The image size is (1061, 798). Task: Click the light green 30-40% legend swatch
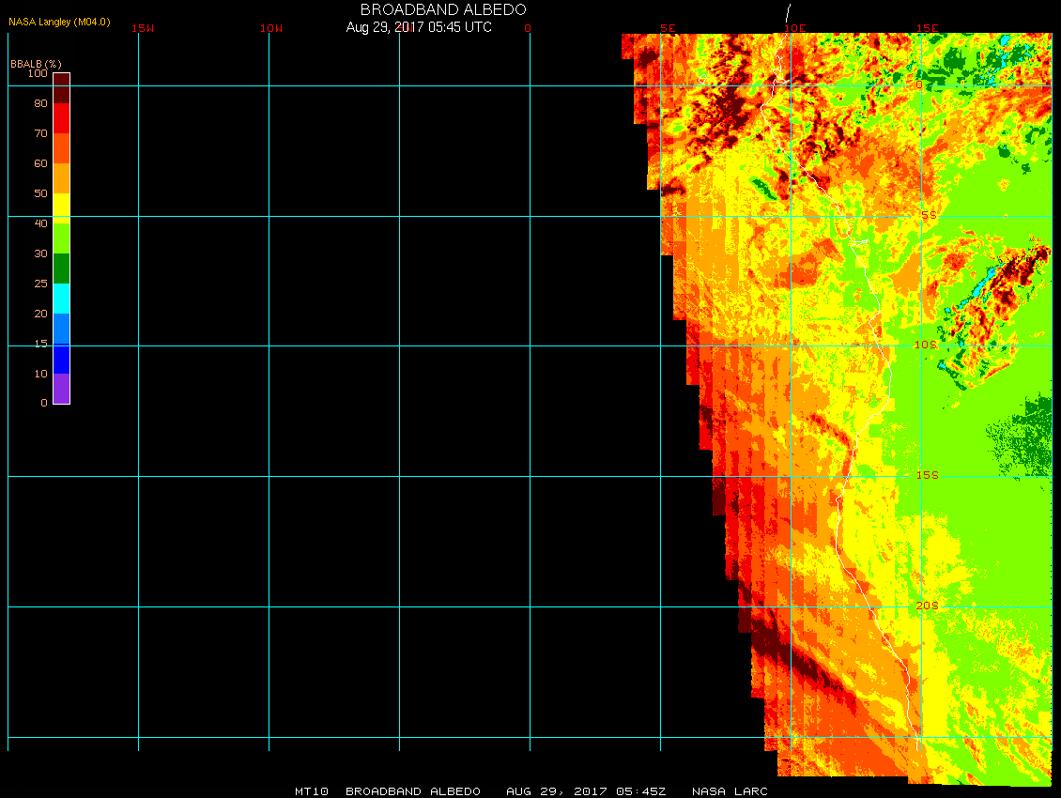pyautogui.click(x=61, y=238)
